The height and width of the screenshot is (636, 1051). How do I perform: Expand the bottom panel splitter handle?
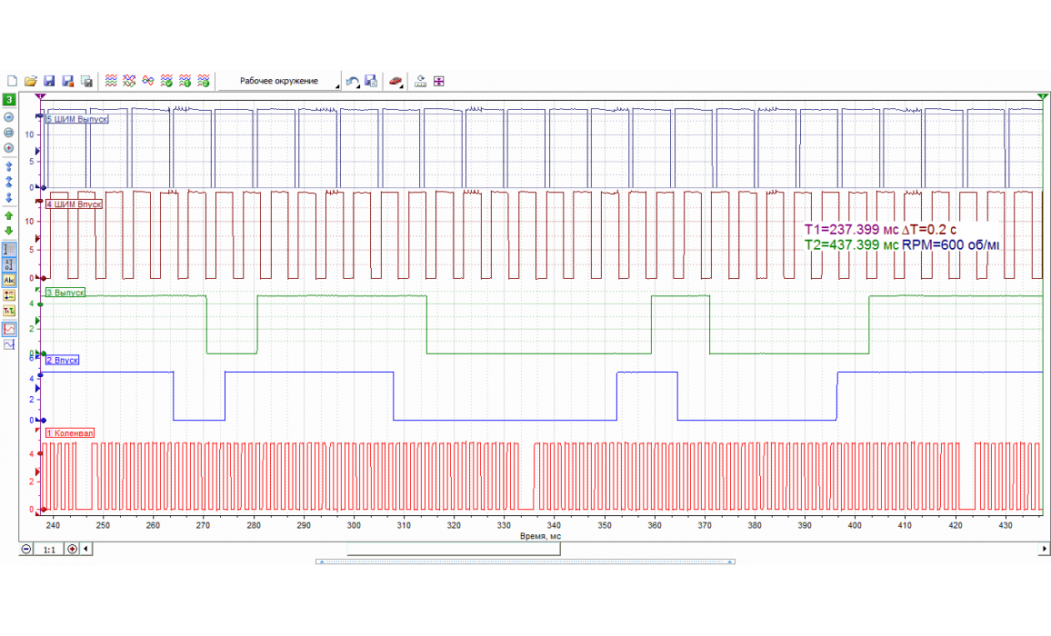coord(525,561)
